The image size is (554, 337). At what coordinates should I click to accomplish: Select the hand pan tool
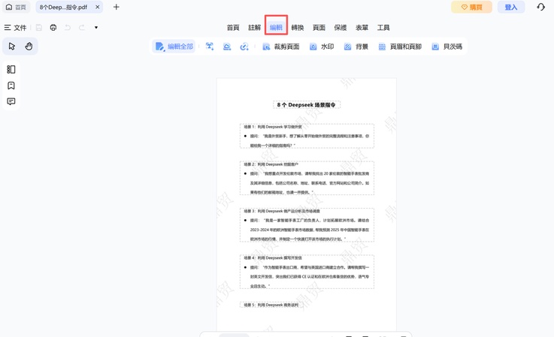coord(29,47)
